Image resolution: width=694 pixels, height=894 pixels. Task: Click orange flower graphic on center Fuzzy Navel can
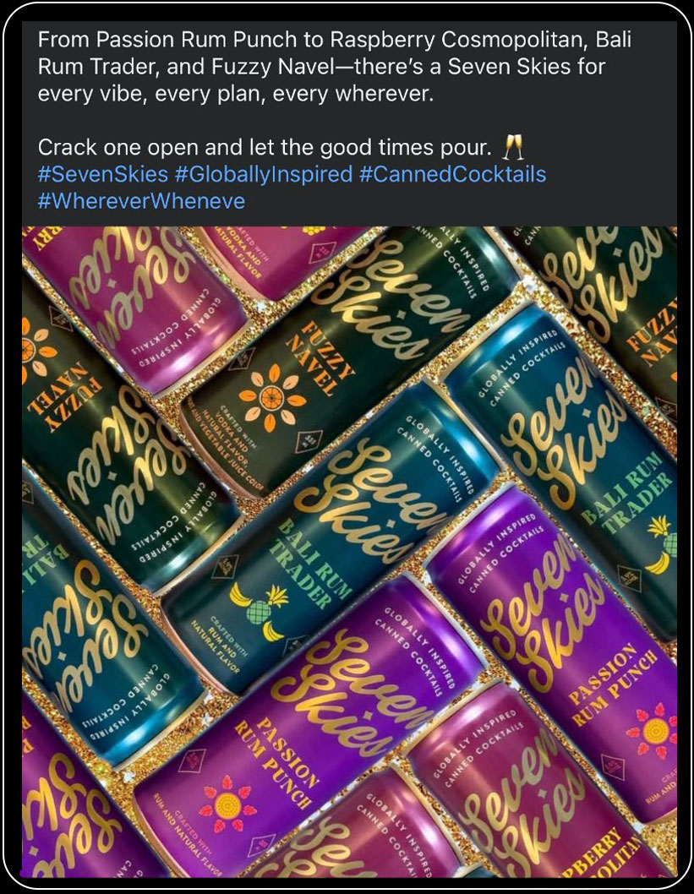point(272,397)
